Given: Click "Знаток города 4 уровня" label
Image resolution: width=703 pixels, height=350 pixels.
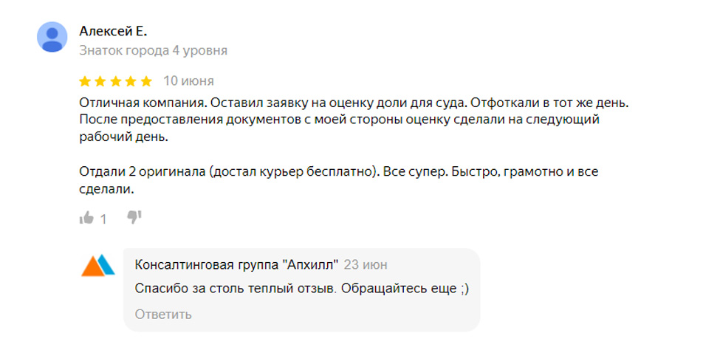Looking at the screenshot, I should (x=153, y=50).
